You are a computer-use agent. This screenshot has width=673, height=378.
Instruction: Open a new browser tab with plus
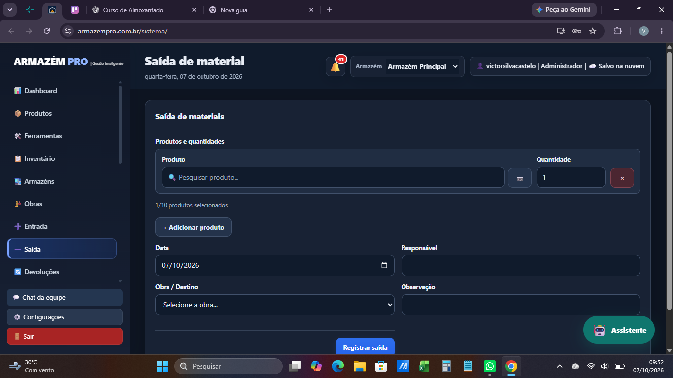pyautogui.click(x=329, y=10)
